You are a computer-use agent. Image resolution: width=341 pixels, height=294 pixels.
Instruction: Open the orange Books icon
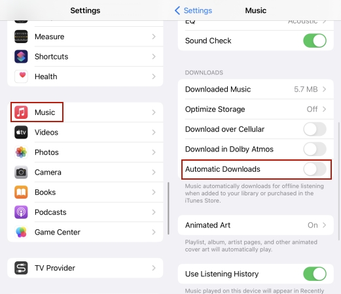(x=21, y=192)
